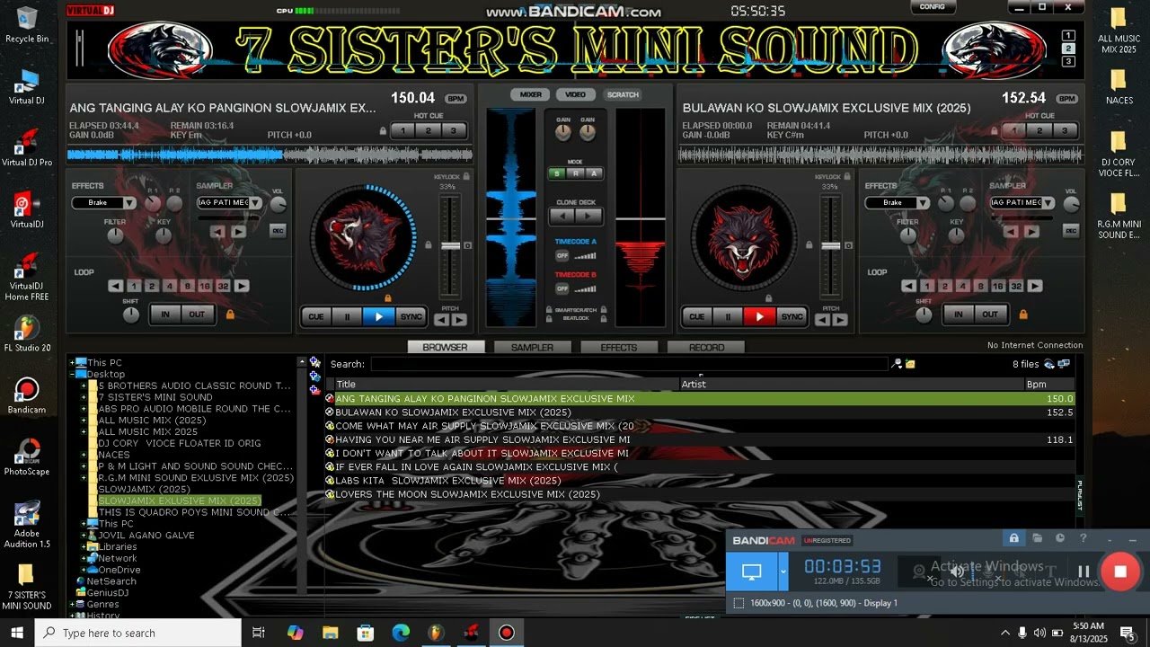The width and height of the screenshot is (1150, 647).
Task: Select NetSearch in folder tree
Action: coord(111,581)
